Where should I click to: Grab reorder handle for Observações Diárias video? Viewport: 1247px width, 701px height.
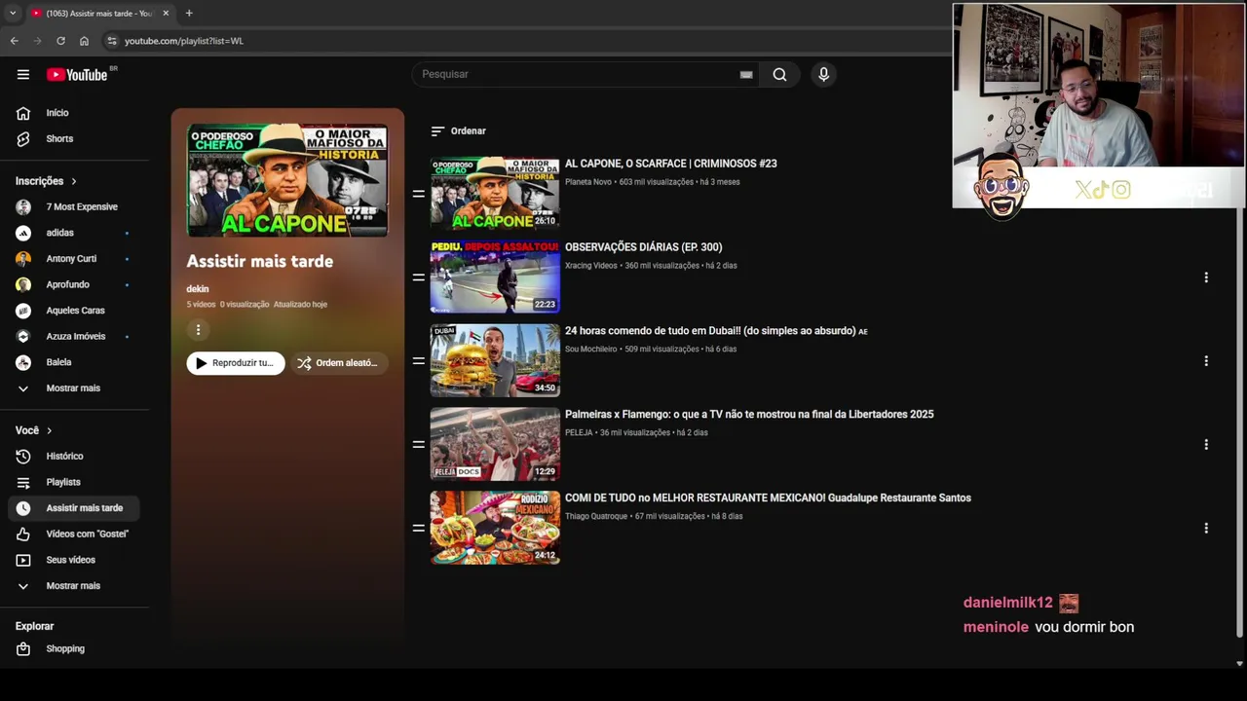pyautogui.click(x=418, y=277)
